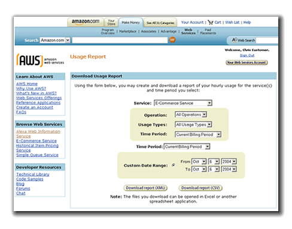Open Paid Placements in the subnavigation
Image resolution: width=292 pixels, height=229 pixels.
coord(208,31)
